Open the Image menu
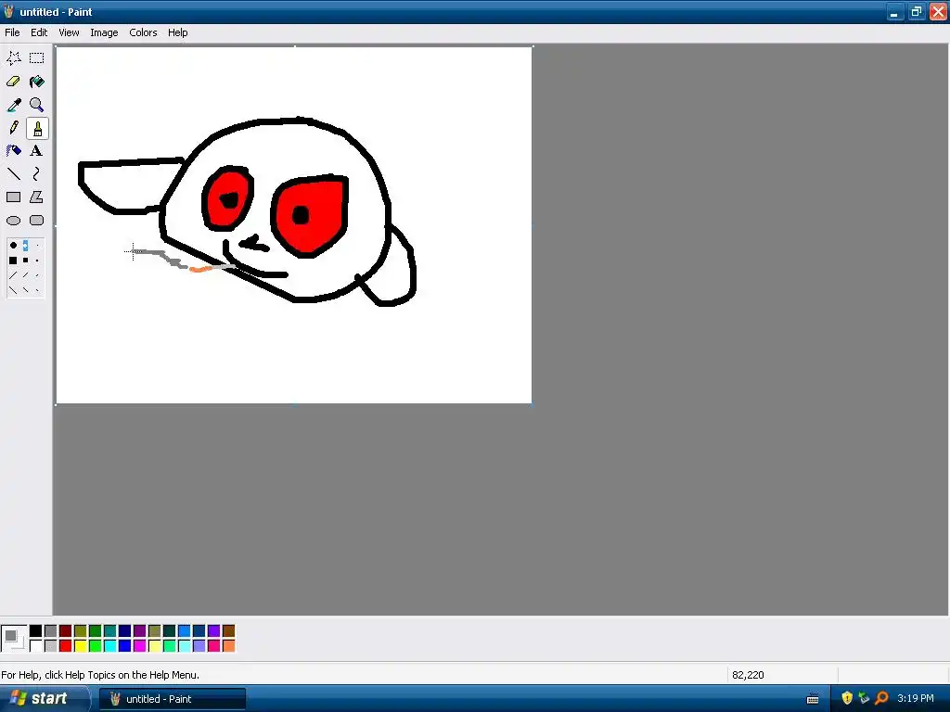Viewport: 950px width, 712px height. click(x=104, y=32)
